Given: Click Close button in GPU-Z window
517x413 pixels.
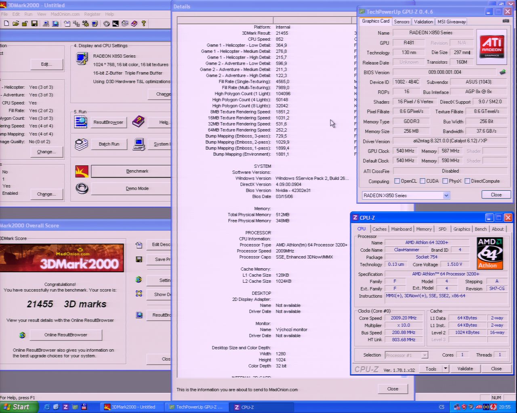Looking at the screenshot, I should 496,195.
